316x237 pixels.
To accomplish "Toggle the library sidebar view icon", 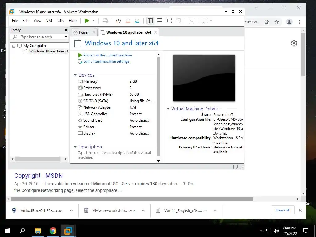I will point(150,21).
